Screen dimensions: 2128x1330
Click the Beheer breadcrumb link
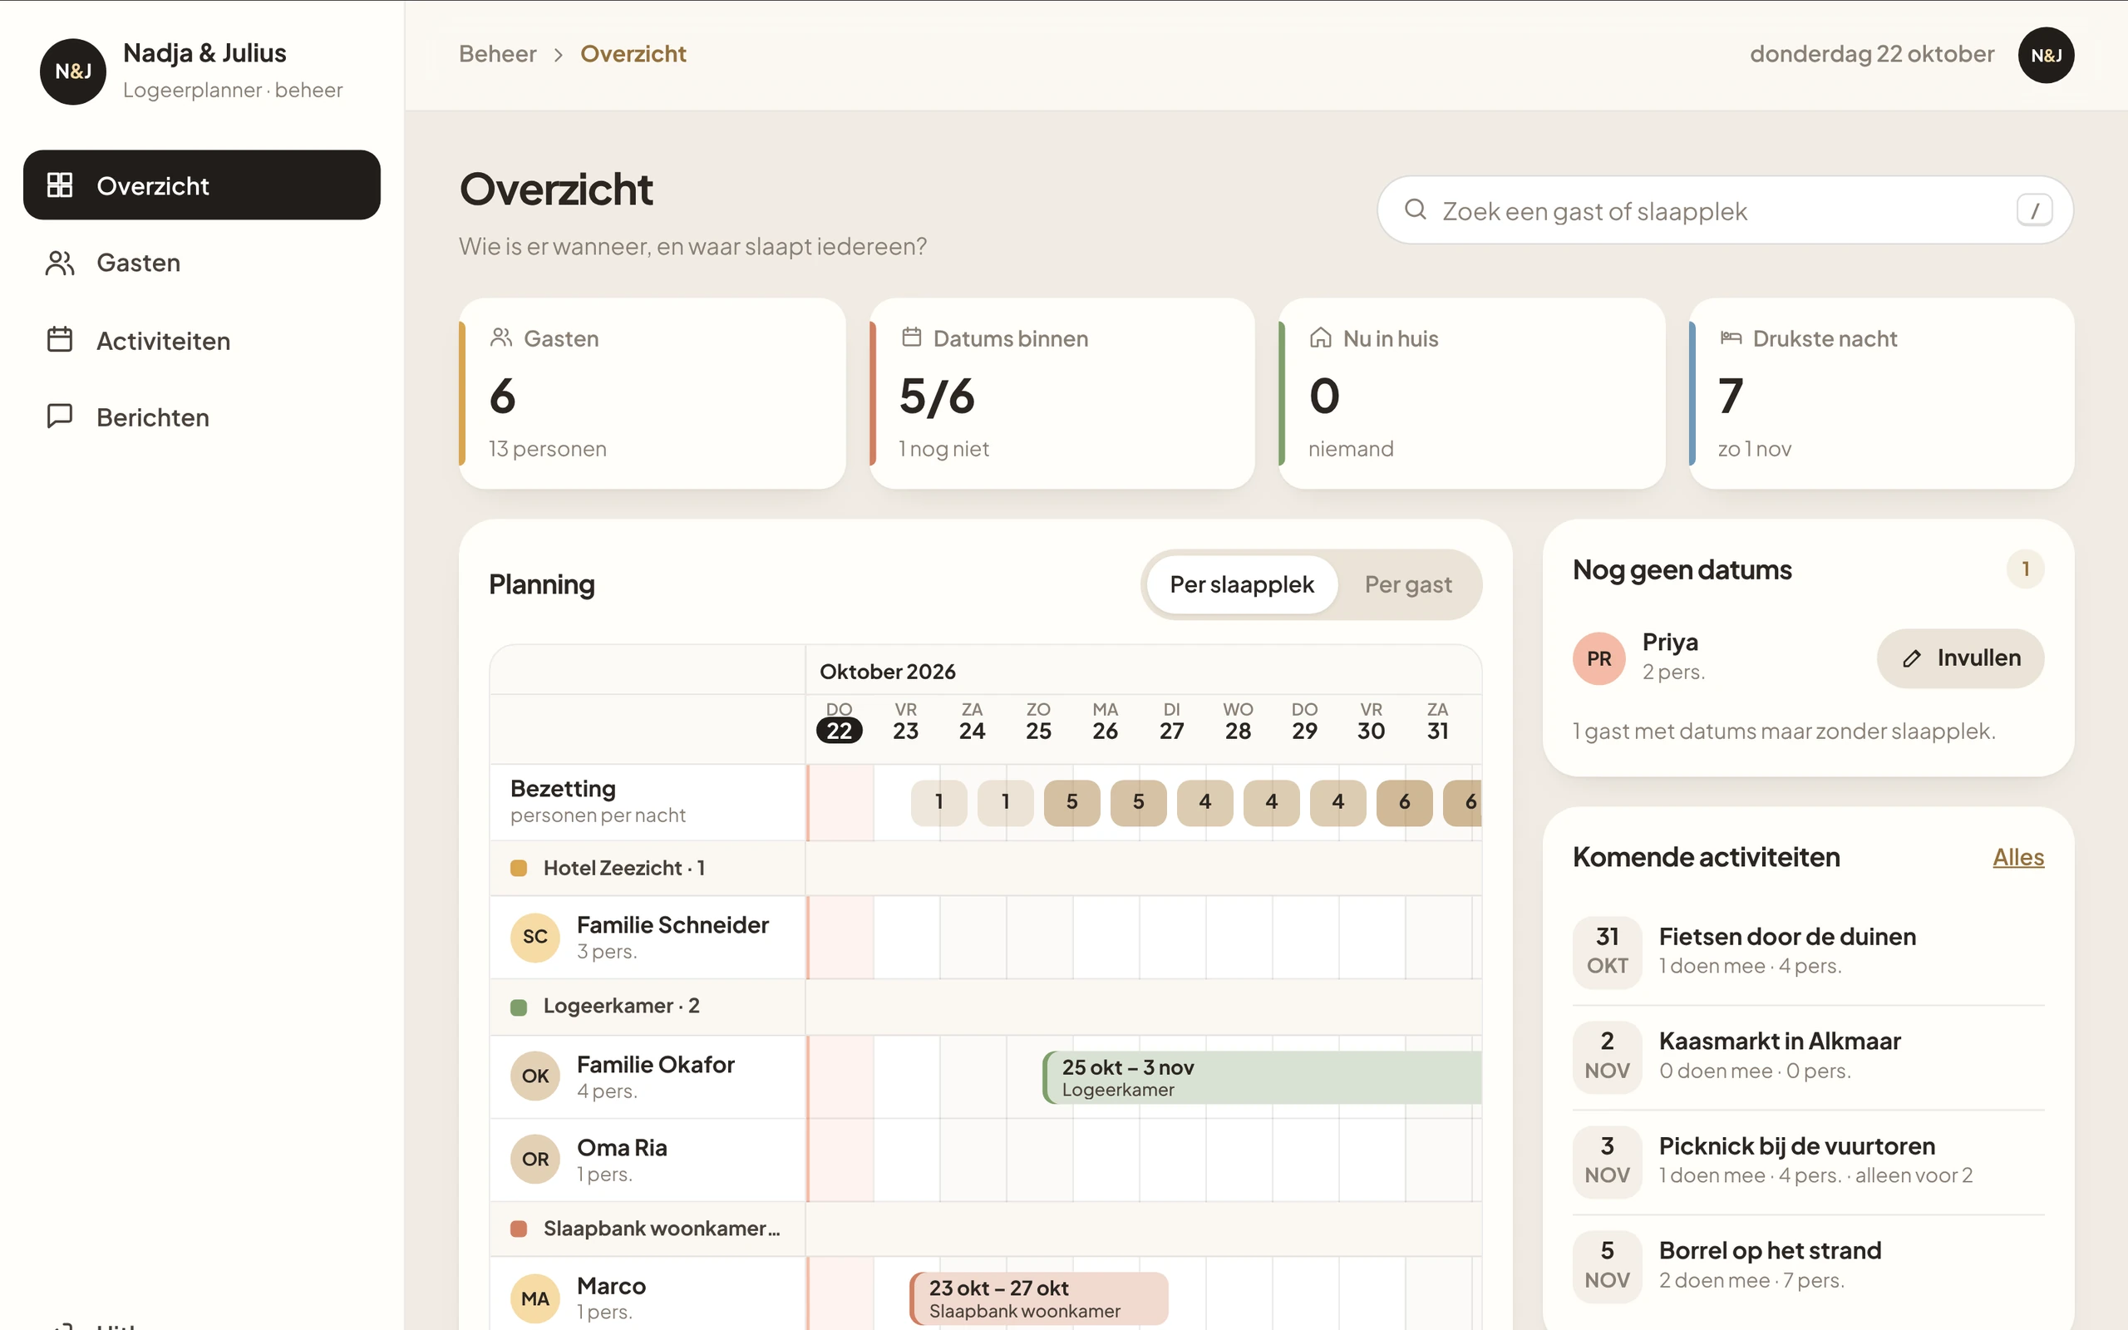497,54
